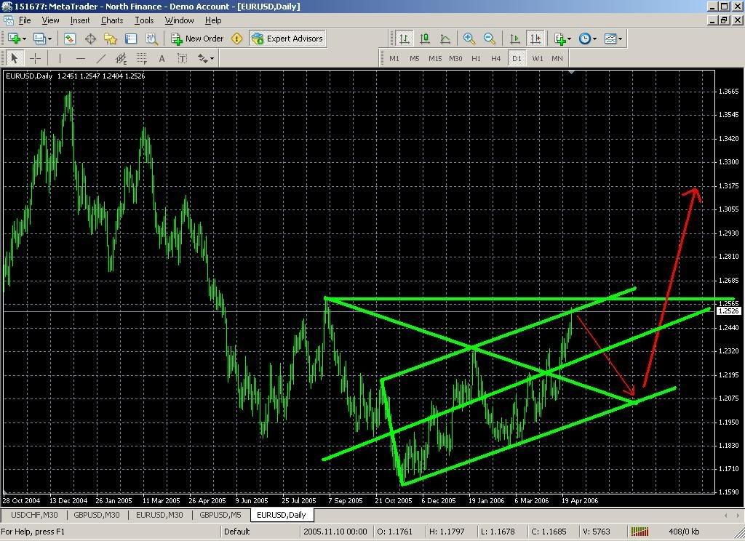The width and height of the screenshot is (745, 541).
Task: Switch chart to Candlesticks mode
Action: [x=425, y=39]
